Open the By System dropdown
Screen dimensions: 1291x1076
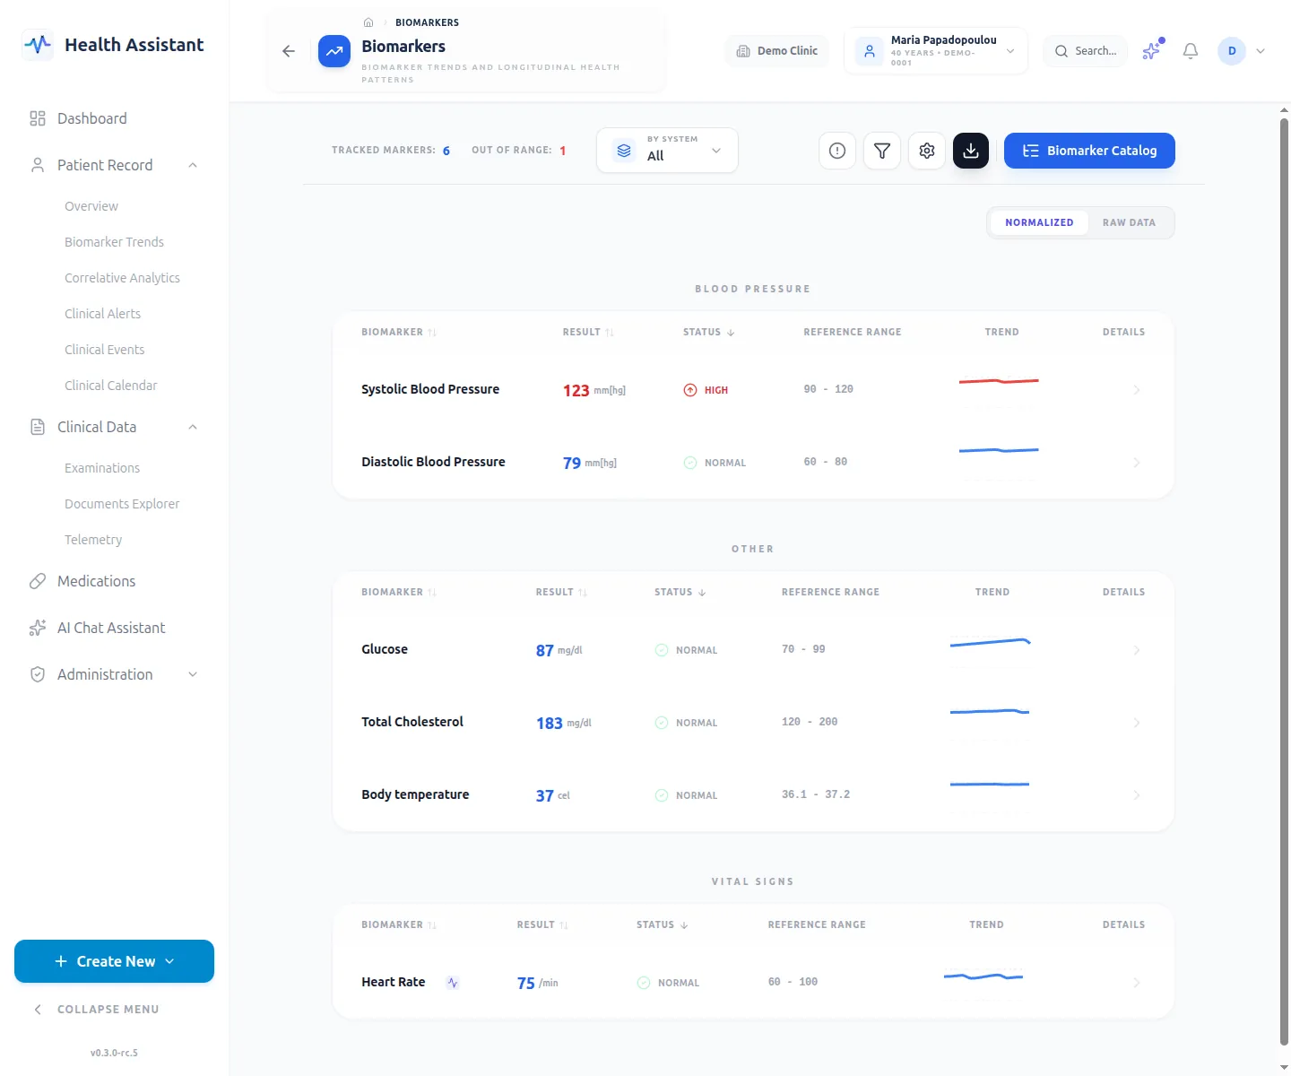tap(667, 151)
